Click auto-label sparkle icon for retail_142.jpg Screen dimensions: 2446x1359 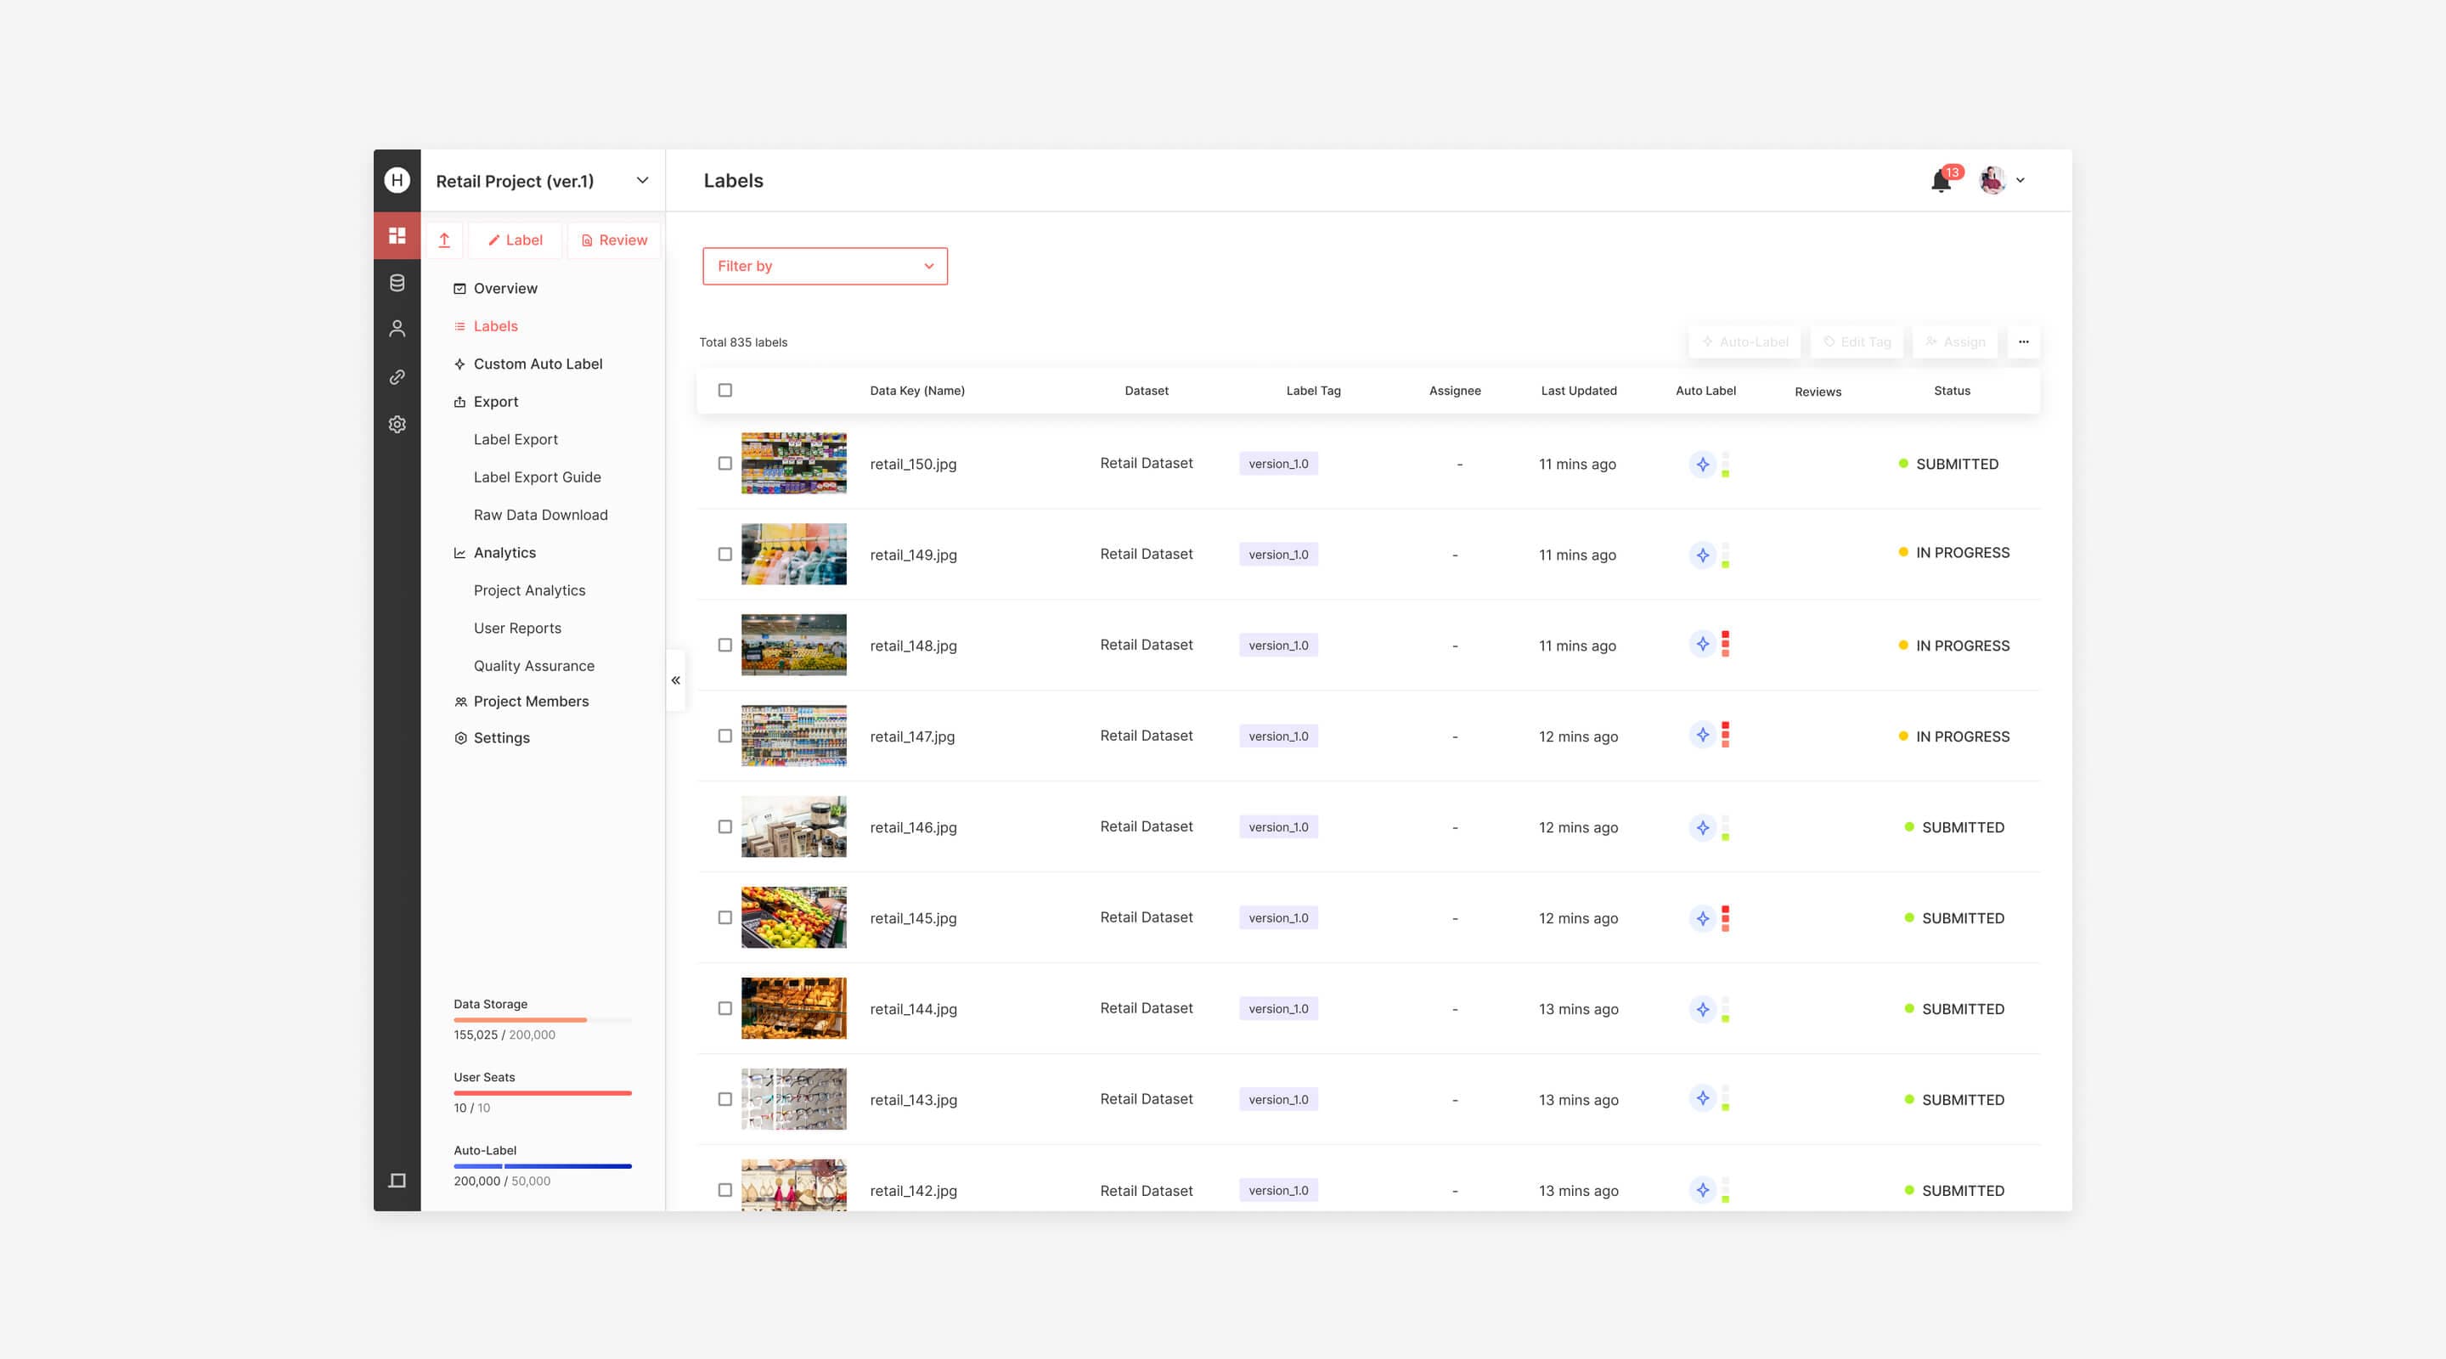coord(1703,1190)
